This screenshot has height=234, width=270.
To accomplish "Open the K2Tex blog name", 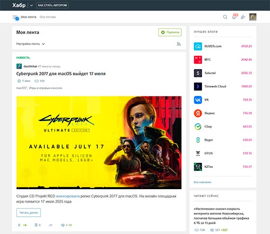I will [208, 166].
